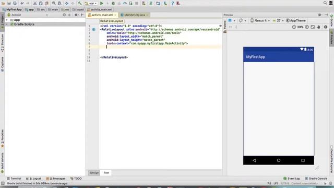The height and width of the screenshot is (188, 334).
Task: Choose a device from Nexus 4 dropdown
Action: pos(260,21)
